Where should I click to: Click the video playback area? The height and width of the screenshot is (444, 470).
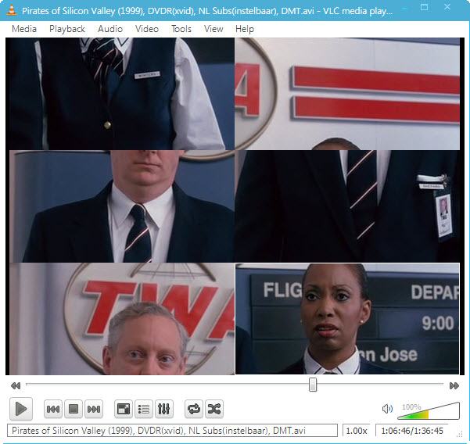pyautogui.click(x=235, y=206)
